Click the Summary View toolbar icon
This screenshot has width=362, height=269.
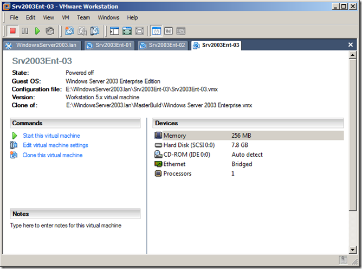pyautogui.click(x=156, y=31)
